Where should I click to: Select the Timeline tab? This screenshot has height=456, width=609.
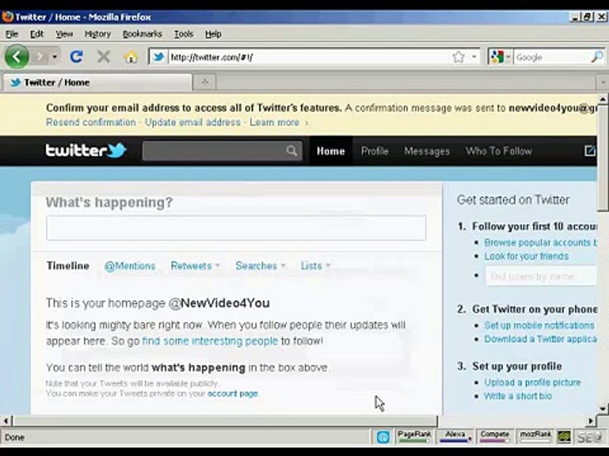(x=68, y=265)
